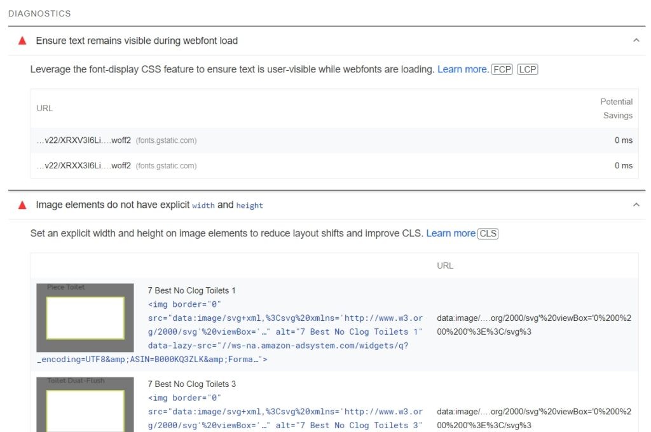
Task: Click the URL column header in webfont table
Action: click(x=45, y=109)
